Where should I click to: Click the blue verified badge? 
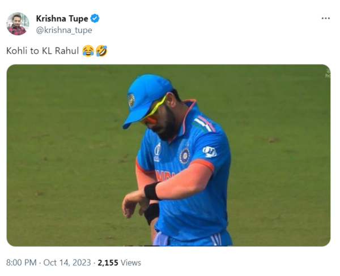95,19
